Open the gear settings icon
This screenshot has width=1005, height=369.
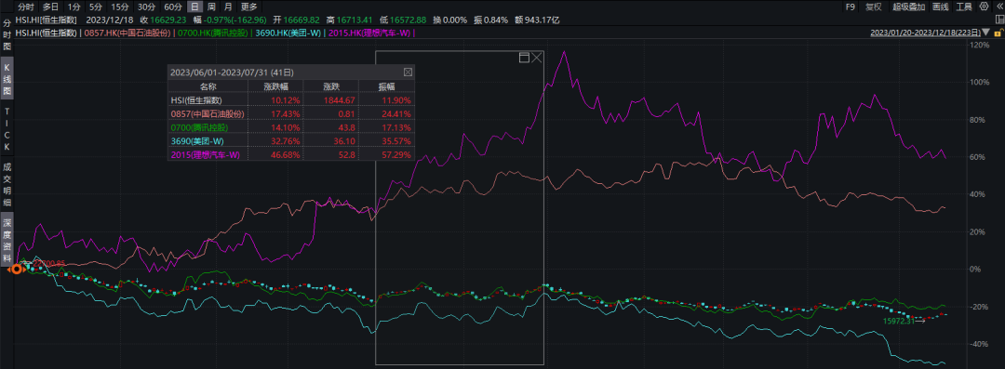coord(984,7)
